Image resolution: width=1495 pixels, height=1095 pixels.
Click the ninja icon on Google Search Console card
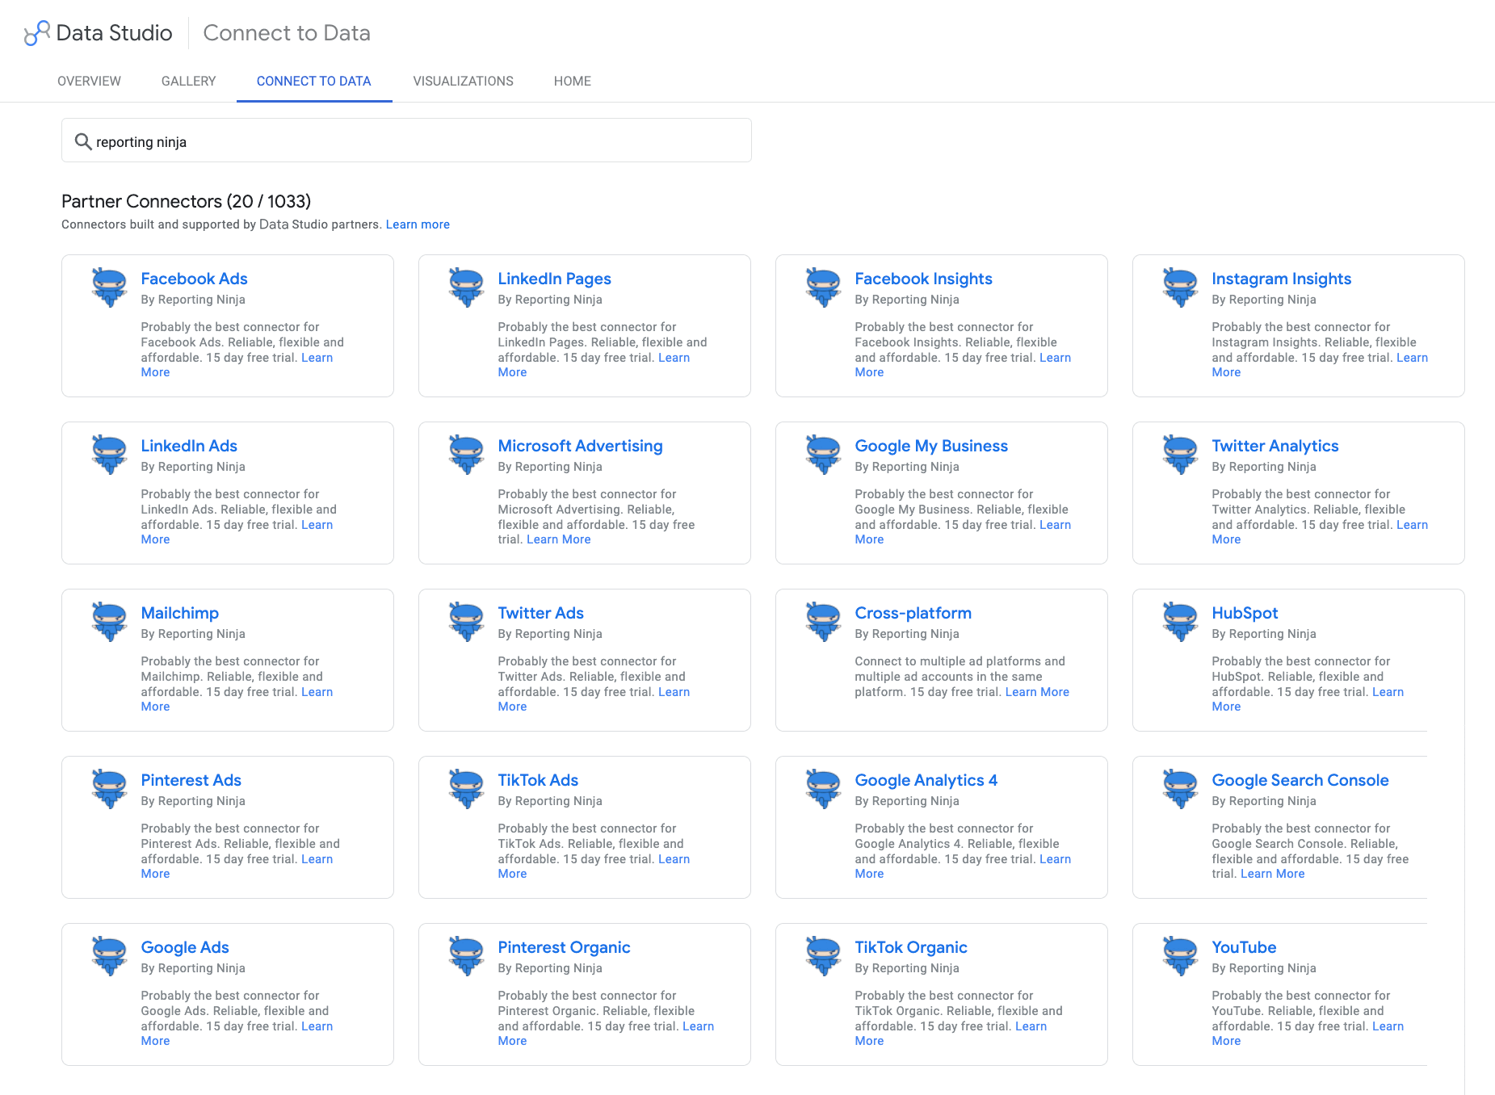click(x=1180, y=788)
